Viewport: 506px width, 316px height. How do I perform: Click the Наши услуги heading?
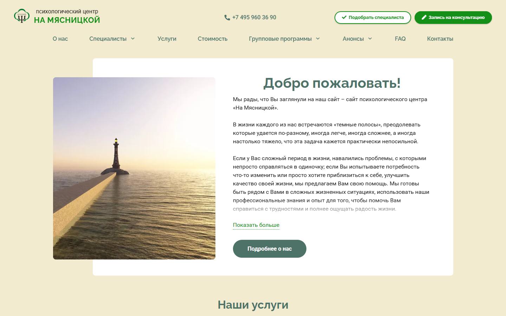pyautogui.click(x=253, y=305)
